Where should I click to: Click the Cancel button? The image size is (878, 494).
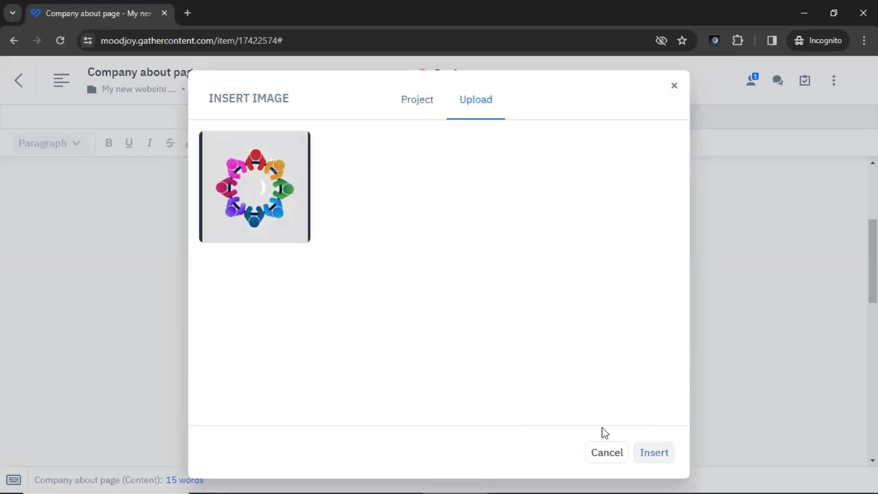pos(607,452)
